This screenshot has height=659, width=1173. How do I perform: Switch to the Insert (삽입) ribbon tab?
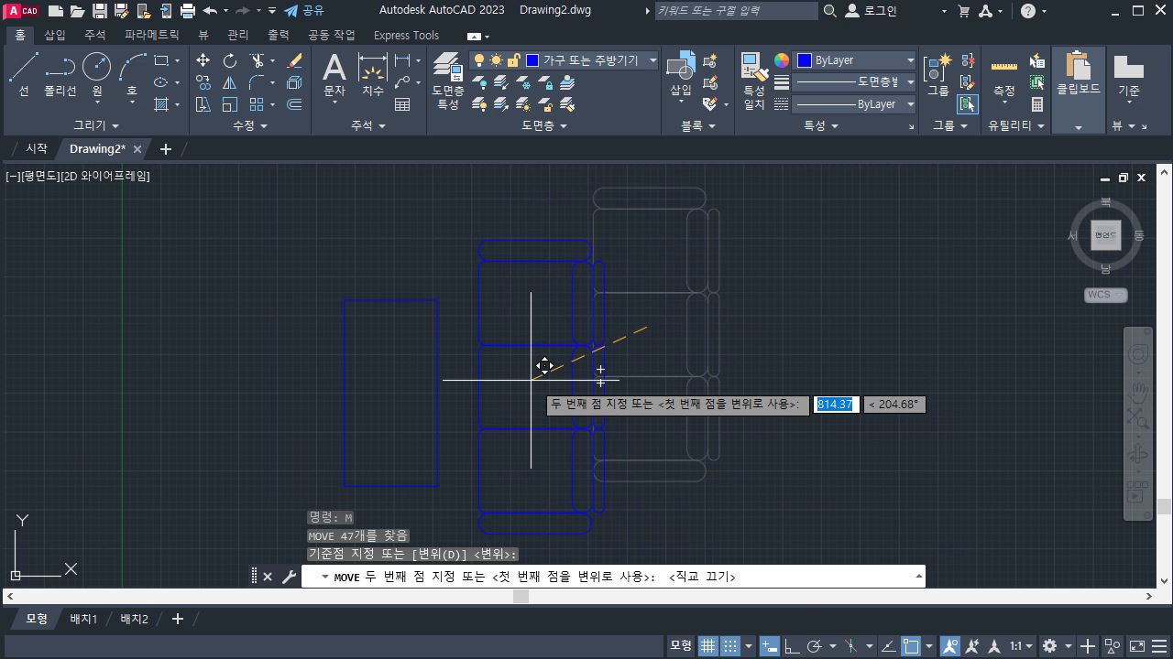55,35
